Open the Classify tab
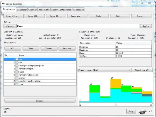156x117 pixels. click(22, 10)
